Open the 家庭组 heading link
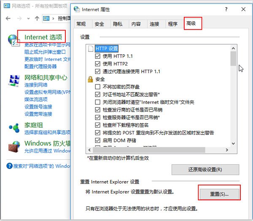Image resolution: width=253 pixels, height=221 pixels. (34, 125)
